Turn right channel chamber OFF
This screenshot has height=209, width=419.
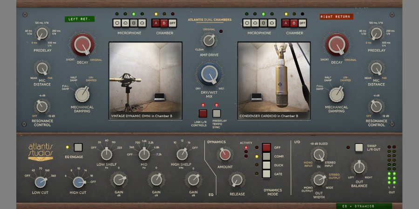pyautogui.click(x=303, y=23)
